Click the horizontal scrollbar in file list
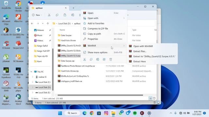This screenshot has width=209, height=117. coord(100,95)
